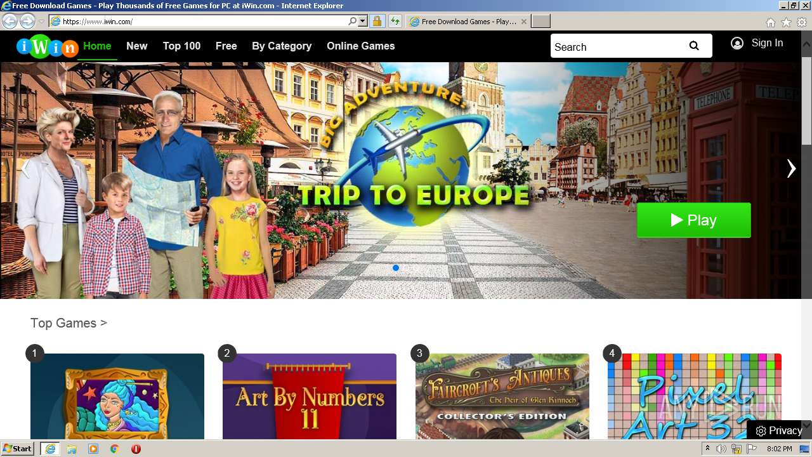Open the file explorer taskbar icon
Viewport: 812px width, 457px height.
point(72,449)
